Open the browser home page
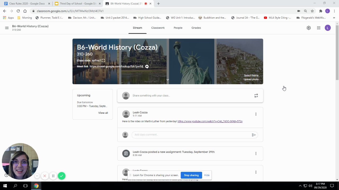The height and width of the screenshot is (190, 339). (25, 11)
